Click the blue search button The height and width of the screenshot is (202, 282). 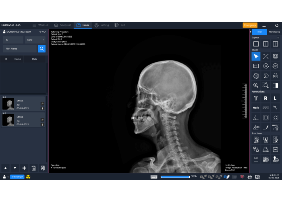42,49
